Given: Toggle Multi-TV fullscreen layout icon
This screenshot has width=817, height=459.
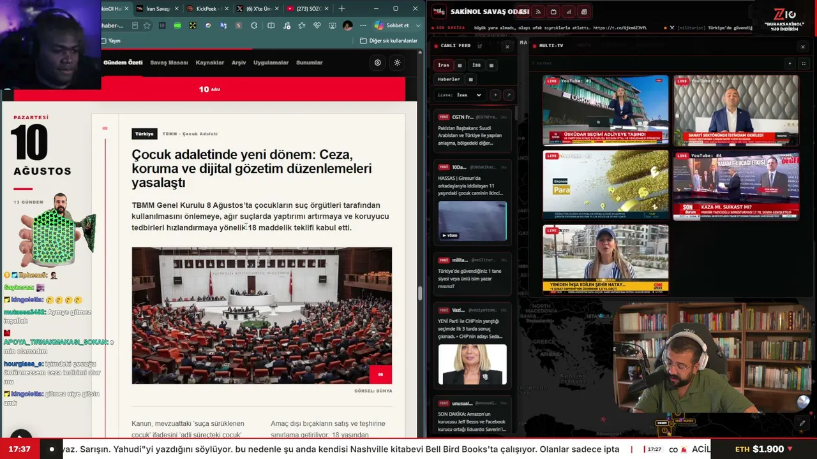Looking at the screenshot, I should pos(804,63).
